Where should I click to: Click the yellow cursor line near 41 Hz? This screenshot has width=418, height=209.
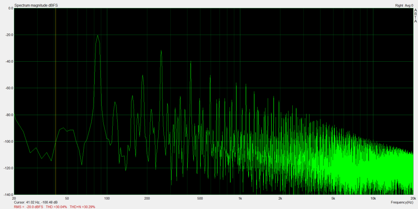[56, 101]
